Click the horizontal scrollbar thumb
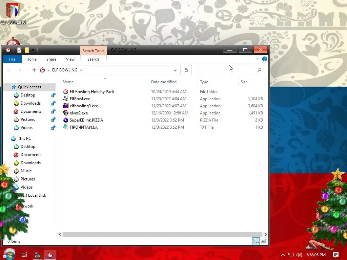 tap(162, 234)
